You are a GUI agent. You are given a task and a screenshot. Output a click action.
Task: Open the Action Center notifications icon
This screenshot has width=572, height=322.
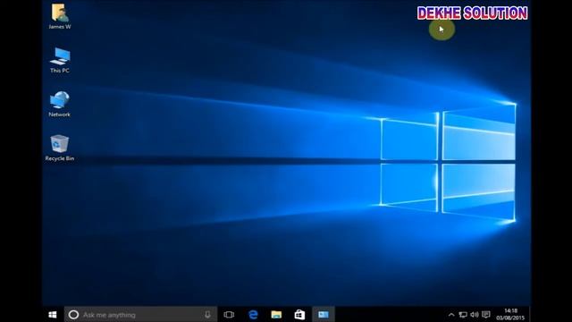(x=486, y=314)
